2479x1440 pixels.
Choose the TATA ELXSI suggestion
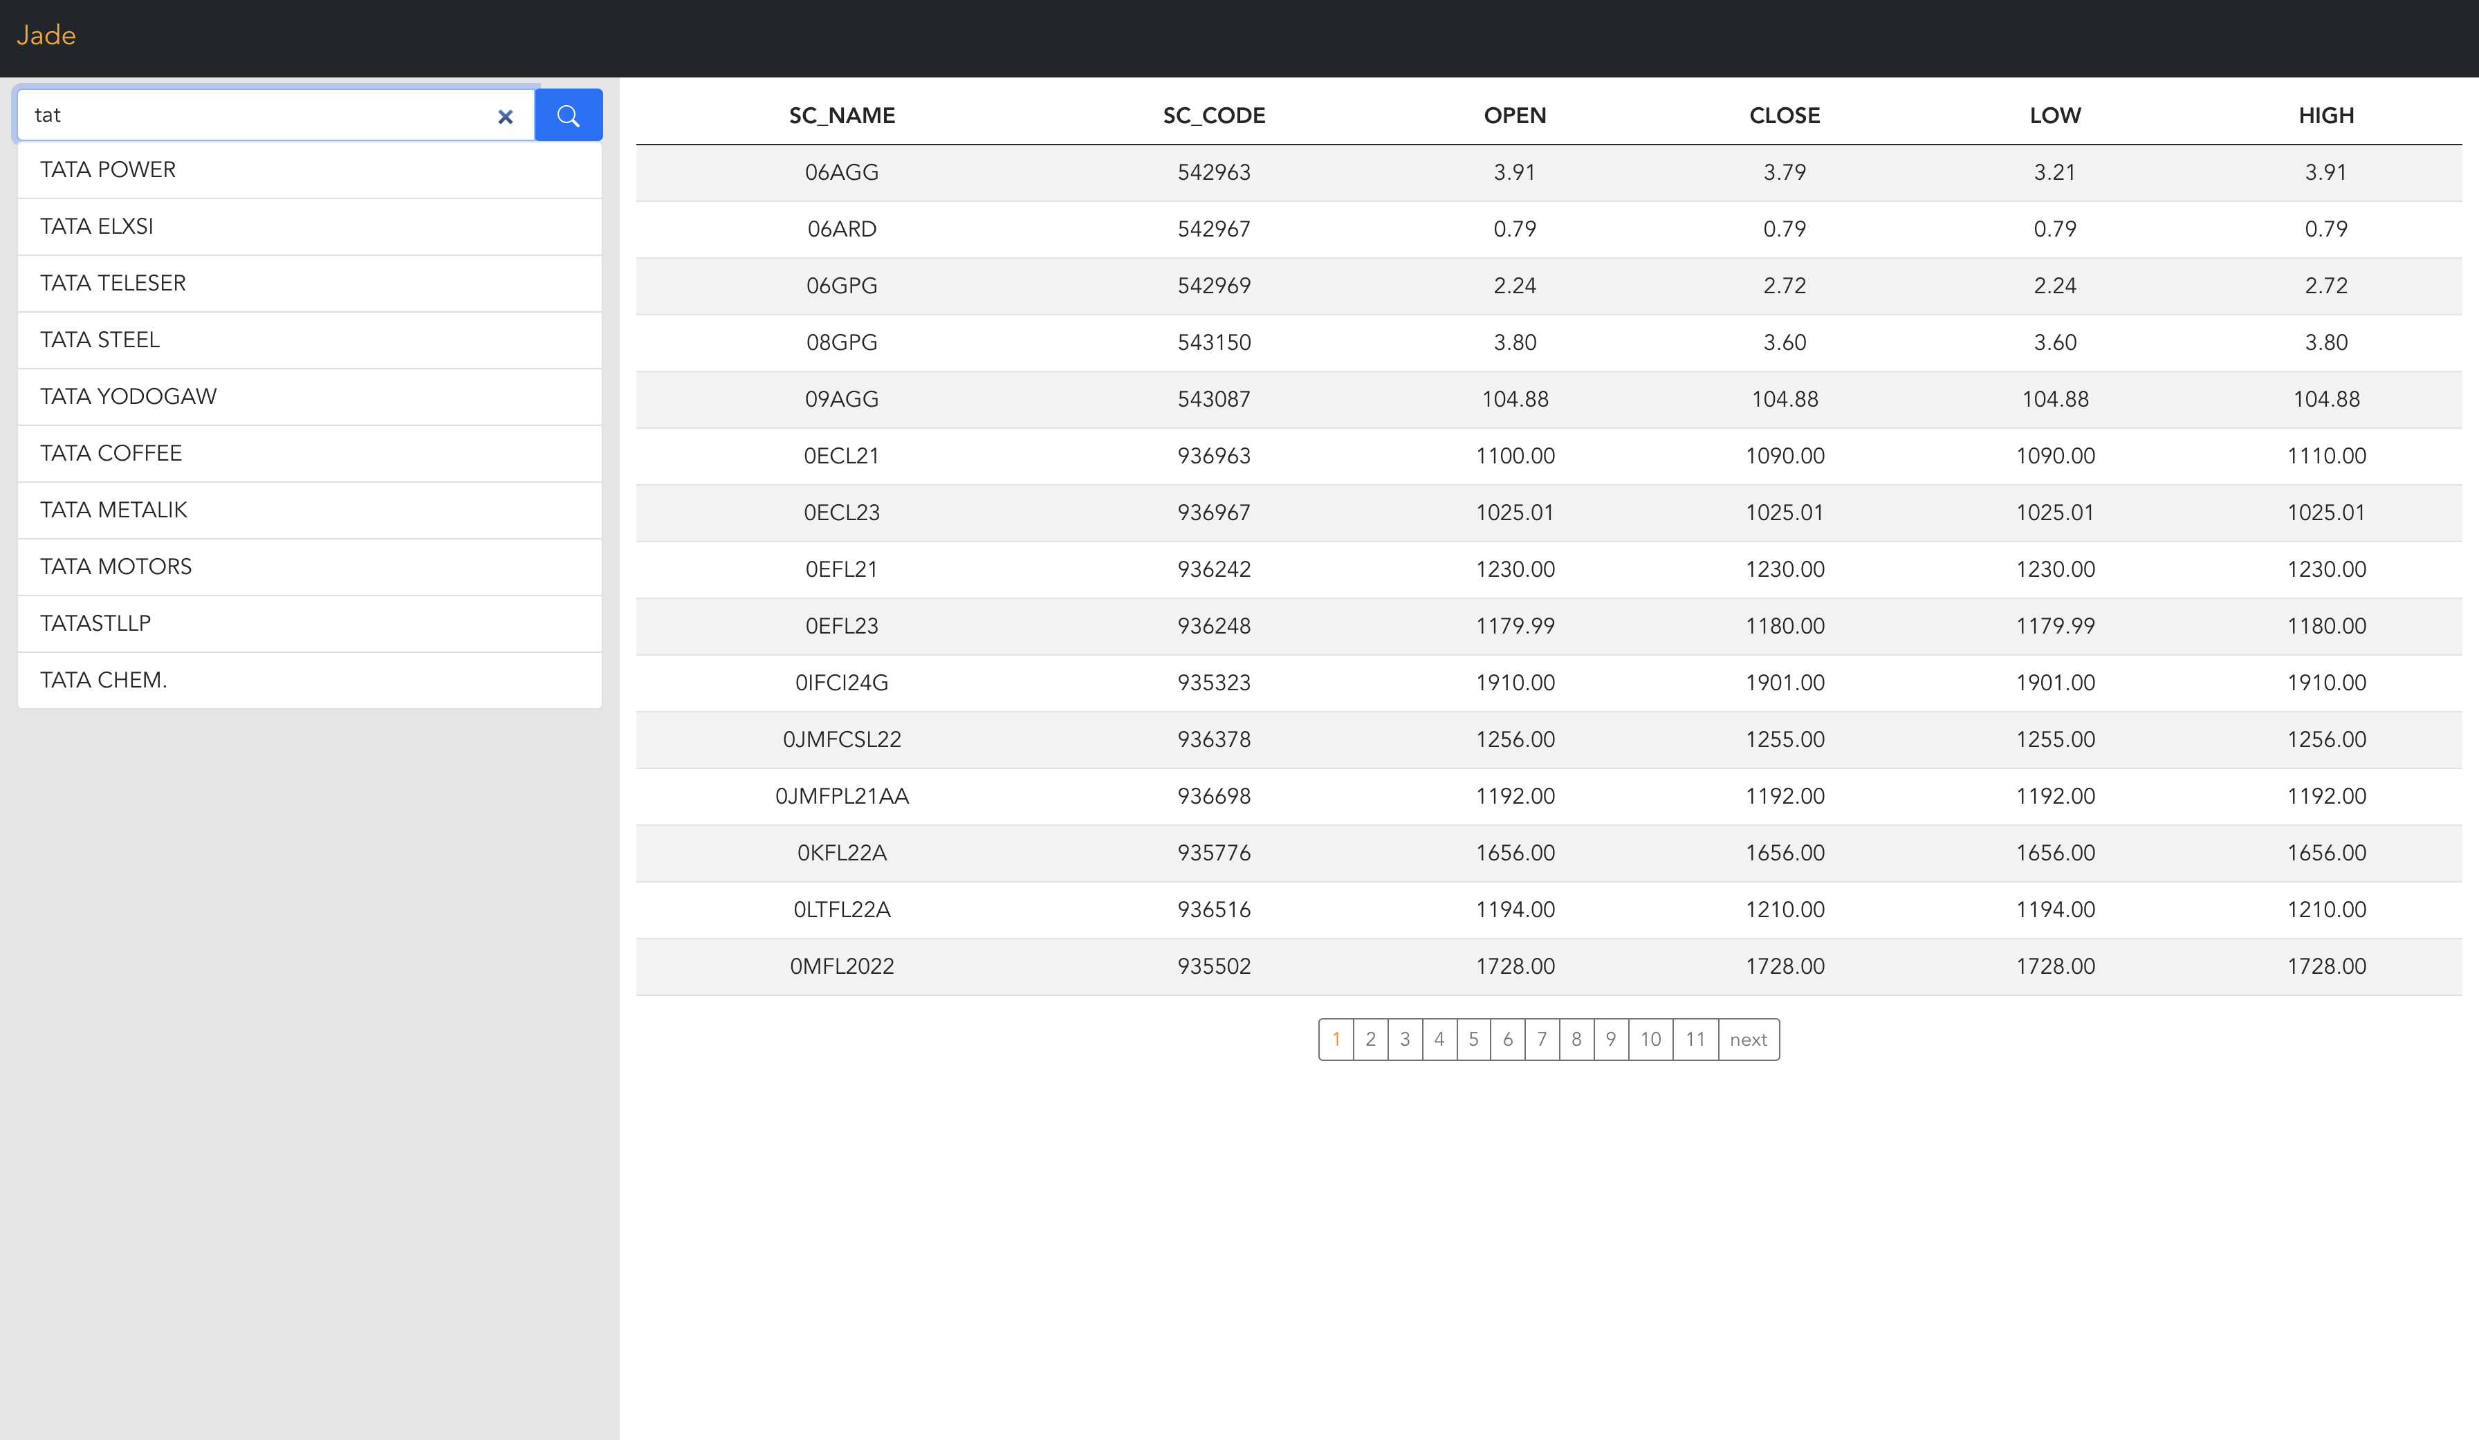click(x=96, y=226)
